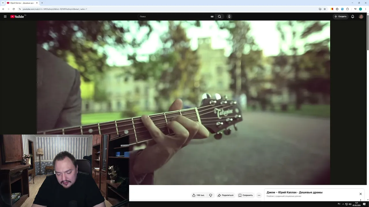The image size is (369, 207).
Task: Open network settings in system tray
Action: pos(347,204)
